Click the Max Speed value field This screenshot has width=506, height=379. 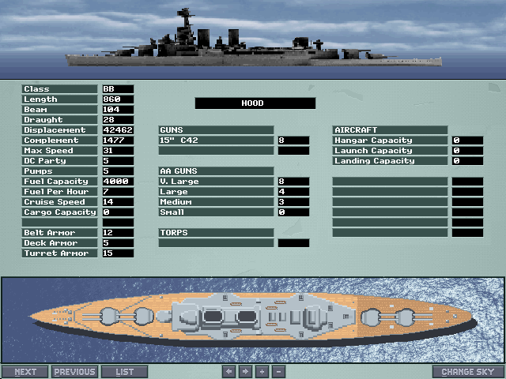(117, 151)
